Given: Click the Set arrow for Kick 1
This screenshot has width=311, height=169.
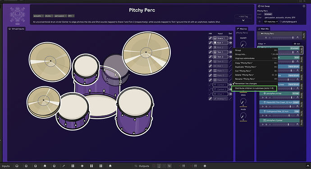Looking at the screenshot, I should coord(230,43).
